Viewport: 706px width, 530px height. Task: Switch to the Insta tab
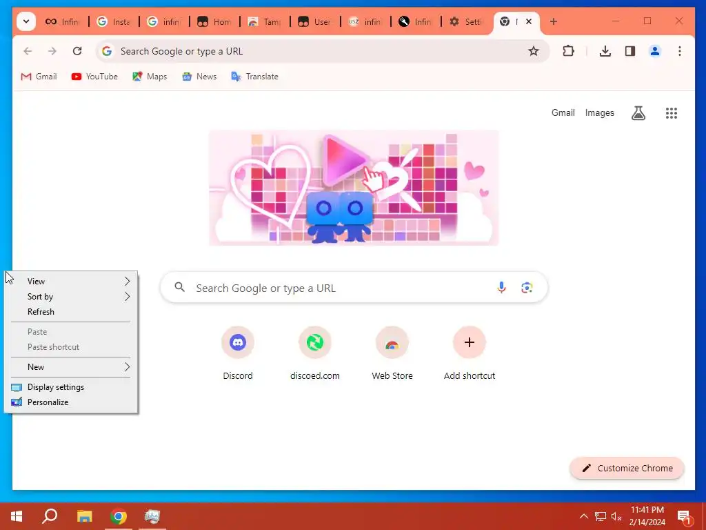tap(114, 21)
